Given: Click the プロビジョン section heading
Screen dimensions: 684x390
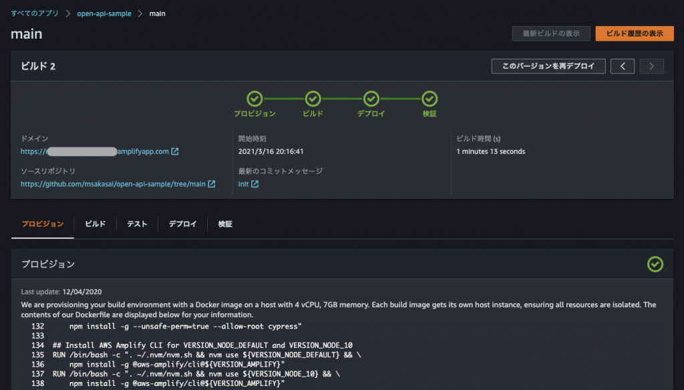Looking at the screenshot, I should point(48,264).
